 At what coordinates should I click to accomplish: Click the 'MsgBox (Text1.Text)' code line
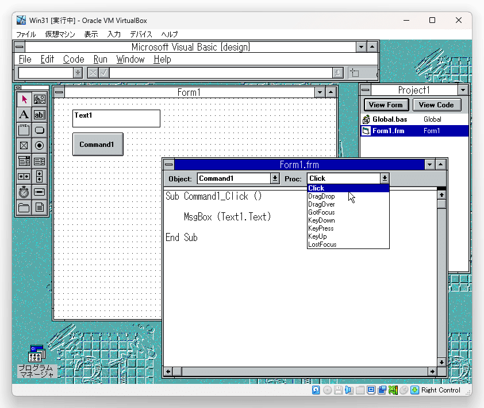tap(228, 217)
